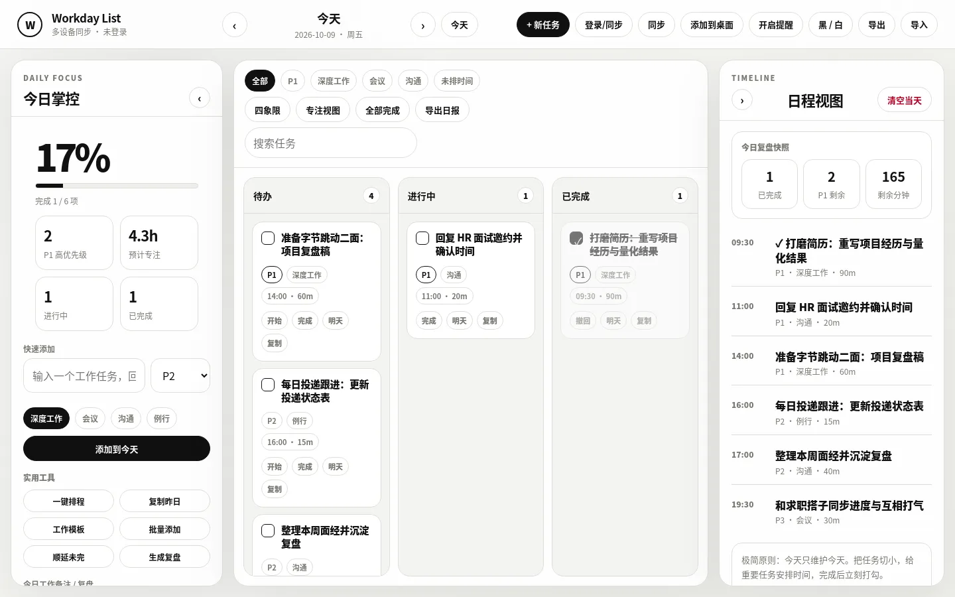Click the Workday List W logo
This screenshot has width=955, height=597.
(30, 25)
